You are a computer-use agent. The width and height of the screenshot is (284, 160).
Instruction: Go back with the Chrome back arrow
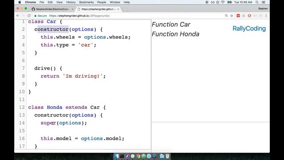click(x=18, y=16)
